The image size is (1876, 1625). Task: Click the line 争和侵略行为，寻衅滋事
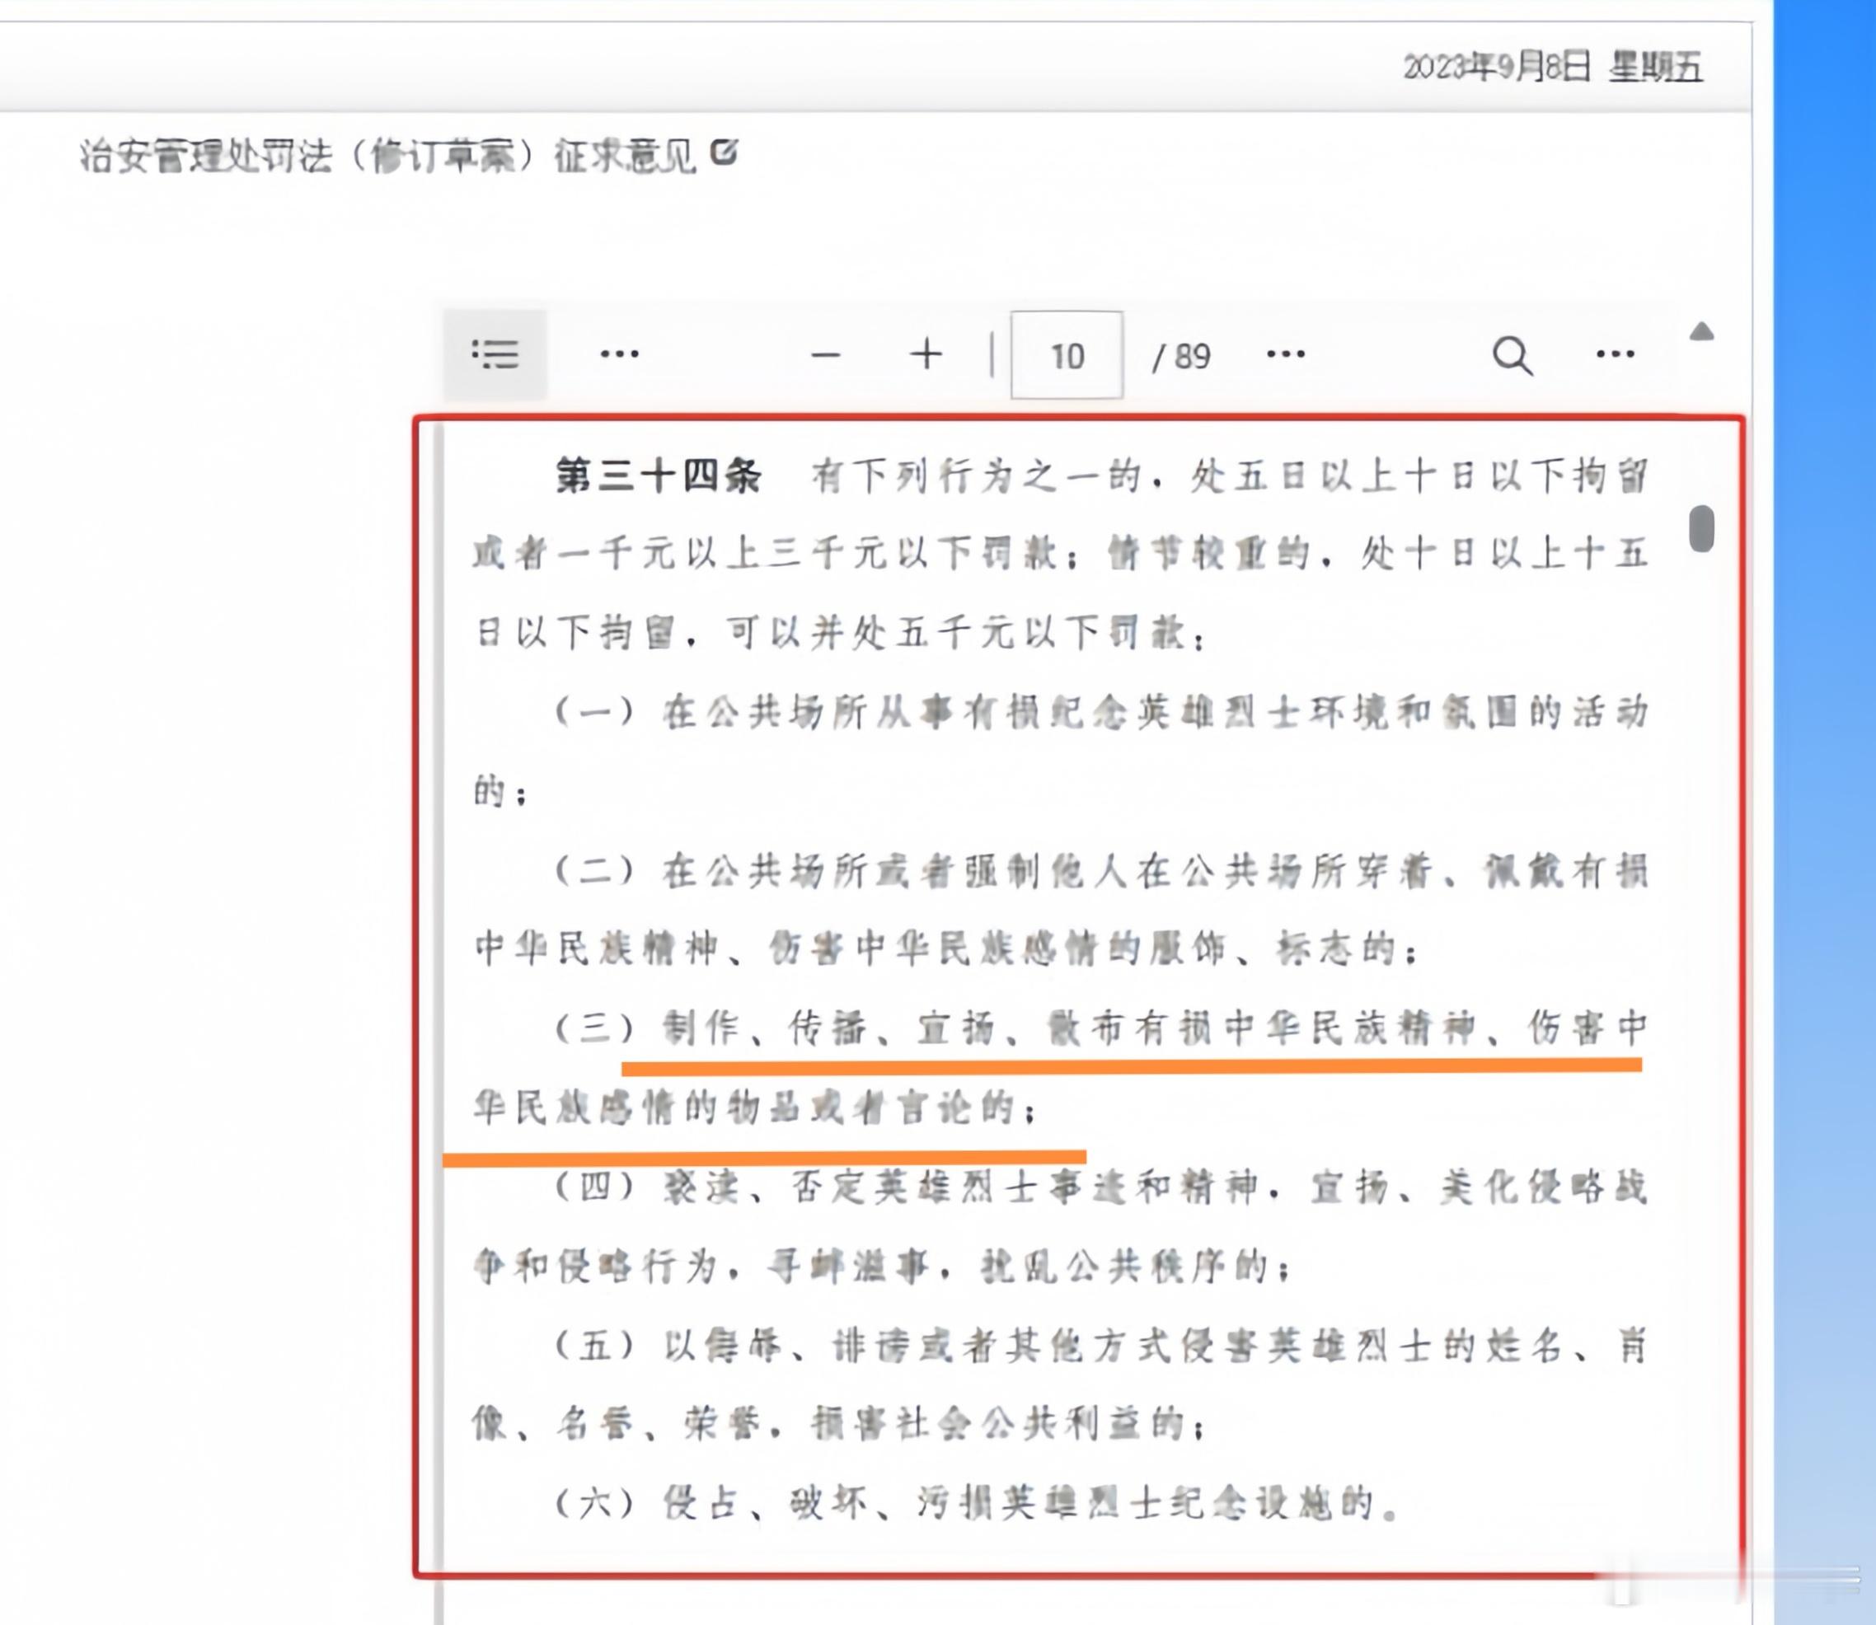point(882,1266)
